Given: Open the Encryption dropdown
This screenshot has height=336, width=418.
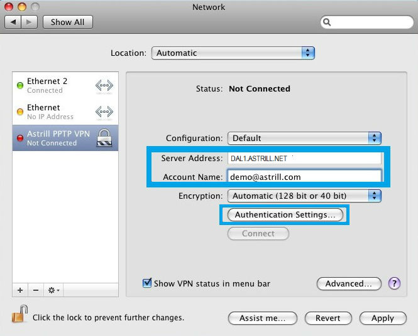Looking at the screenshot, I should tap(304, 196).
